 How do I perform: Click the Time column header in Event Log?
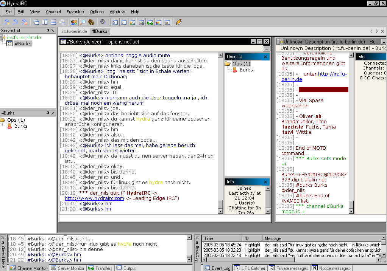pos(222,238)
